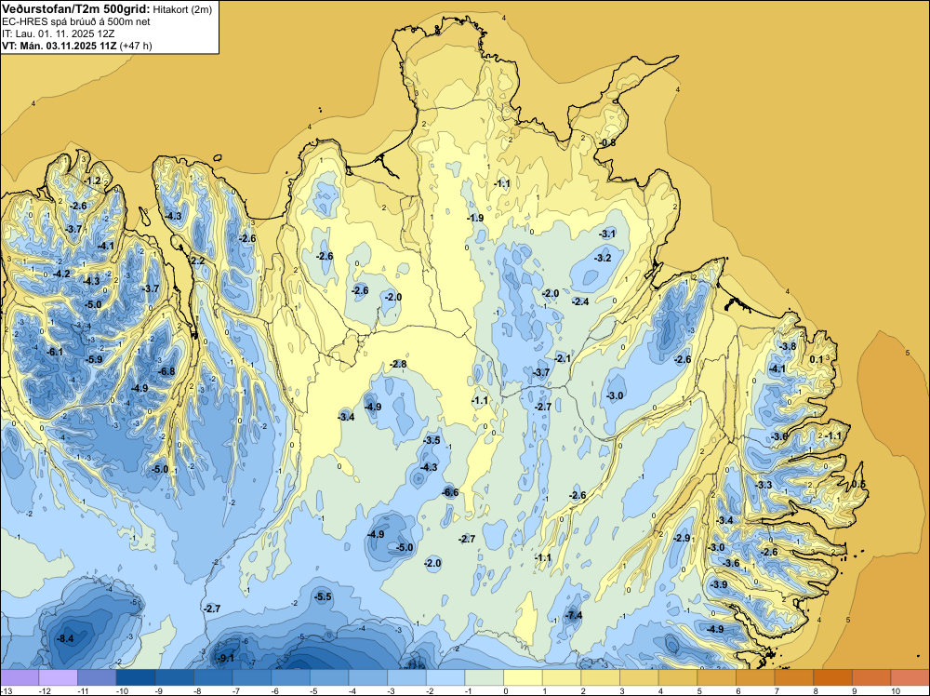This screenshot has height=696, width=930.
Task: Click the legend swatch between -13 and -12
Action: point(20,677)
